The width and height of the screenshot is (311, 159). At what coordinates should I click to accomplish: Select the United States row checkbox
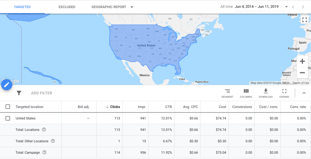(x=8, y=118)
